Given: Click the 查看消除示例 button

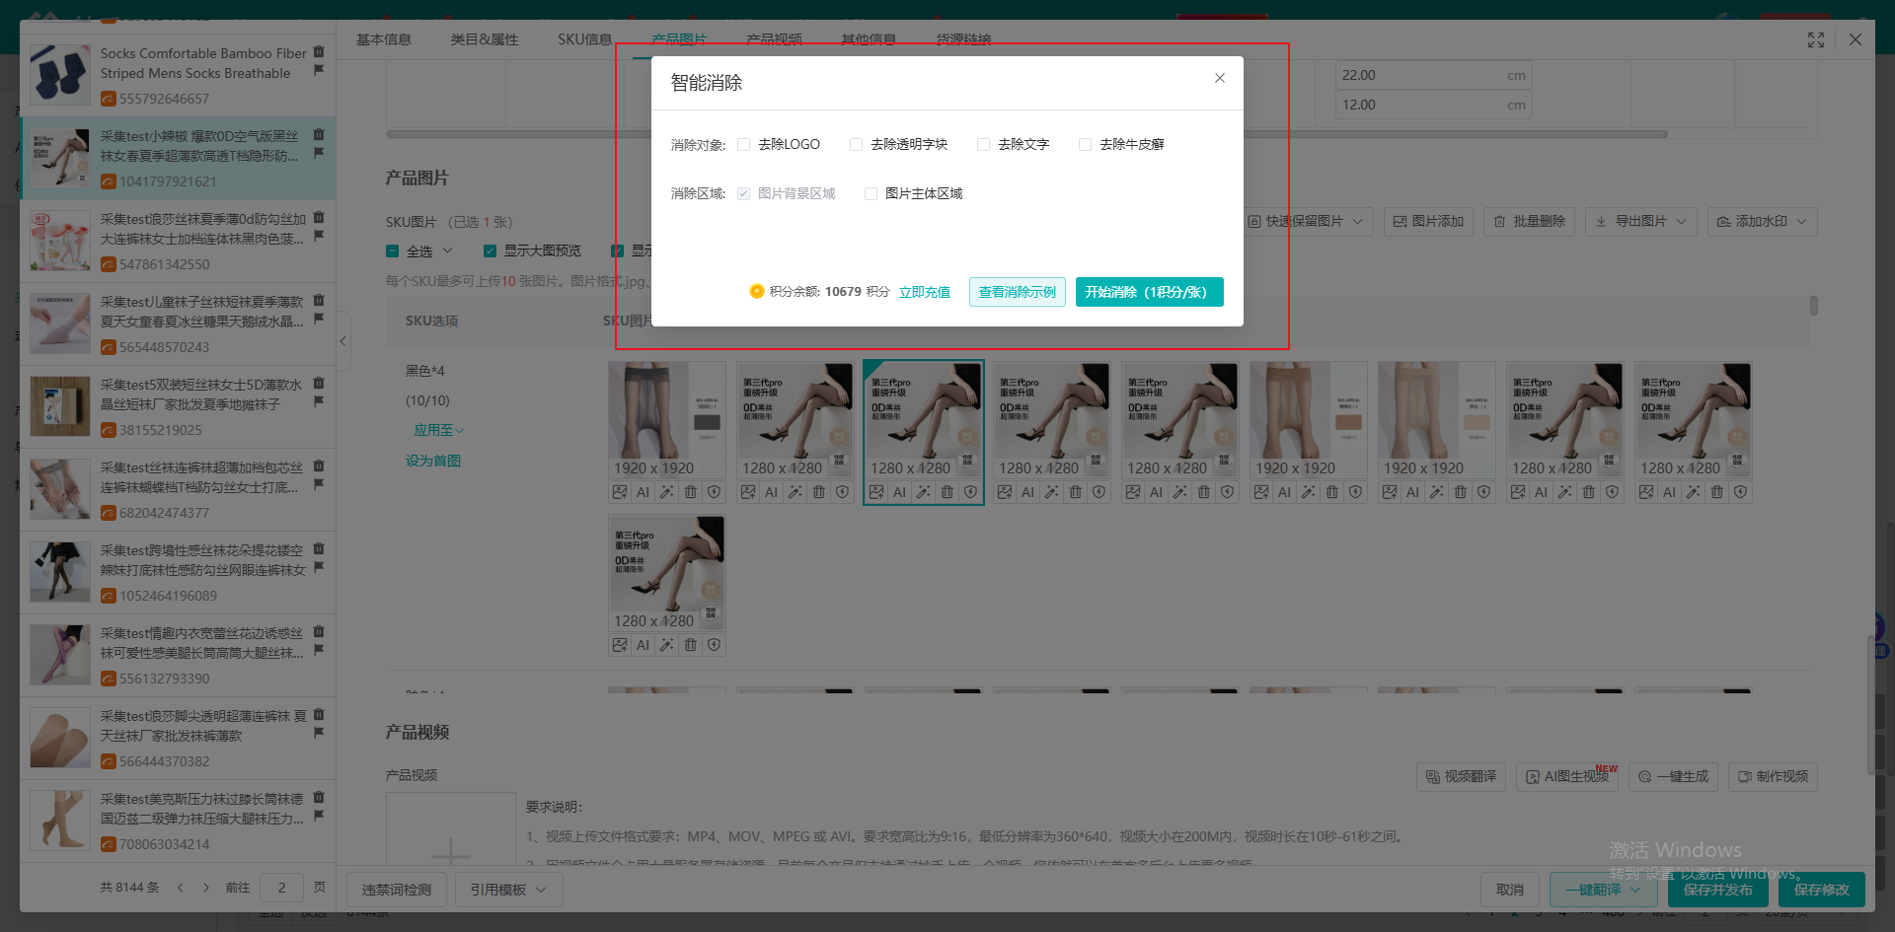Looking at the screenshot, I should pyautogui.click(x=1018, y=292).
